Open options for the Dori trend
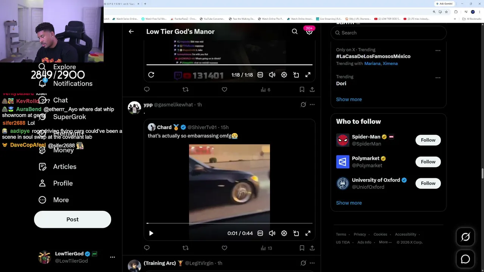Screen dimensions: 484x272 pyautogui.click(x=438, y=77)
